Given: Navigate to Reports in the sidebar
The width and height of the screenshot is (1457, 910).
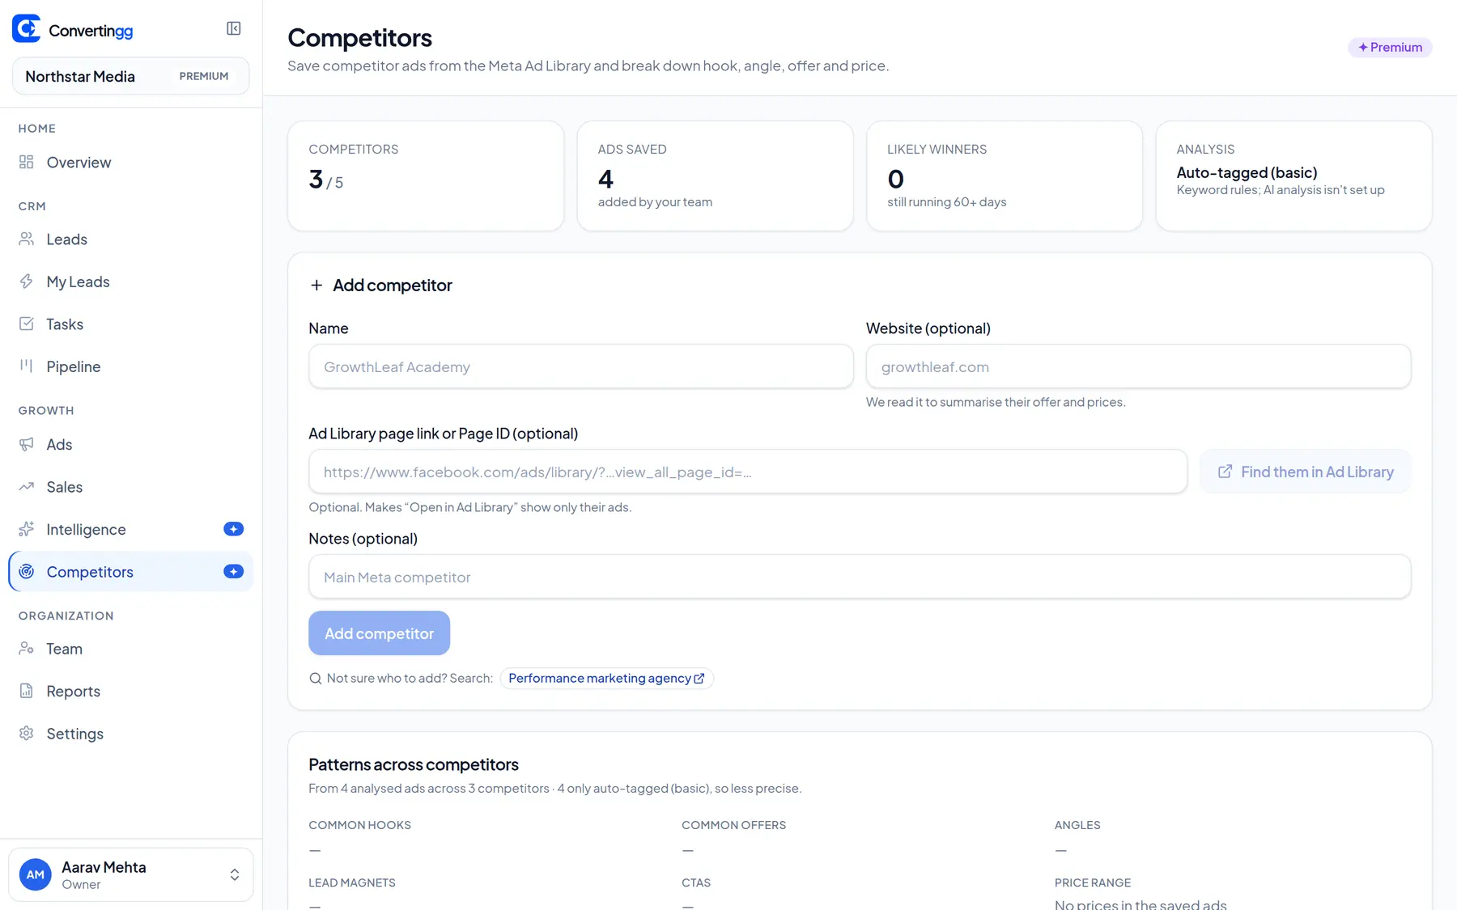Looking at the screenshot, I should pyautogui.click(x=130, y=691).
